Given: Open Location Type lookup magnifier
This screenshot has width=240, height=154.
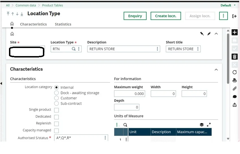Looking at the screenshot, I should click(74, 49).
